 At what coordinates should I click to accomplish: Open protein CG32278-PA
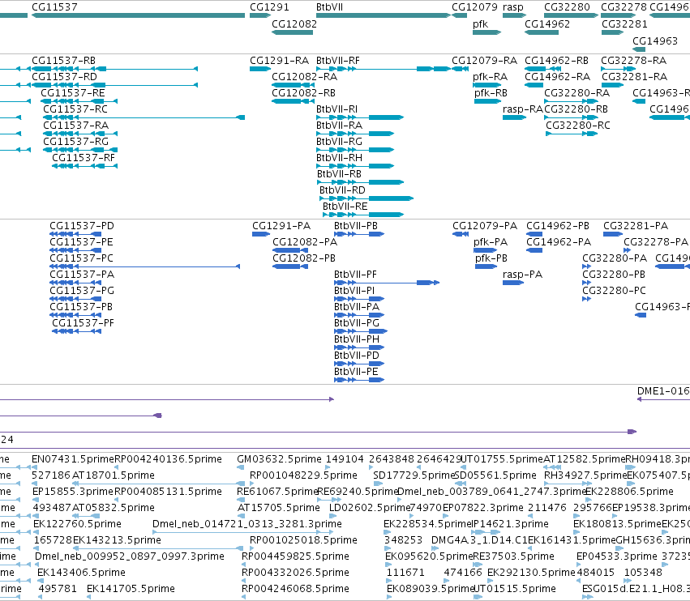pos(627,250)
